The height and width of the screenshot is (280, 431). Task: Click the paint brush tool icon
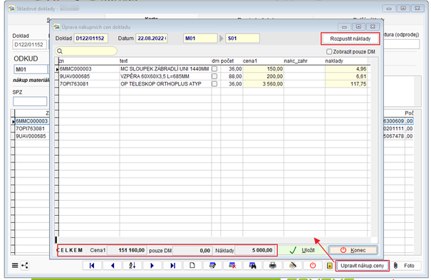[x=293, y=266]
